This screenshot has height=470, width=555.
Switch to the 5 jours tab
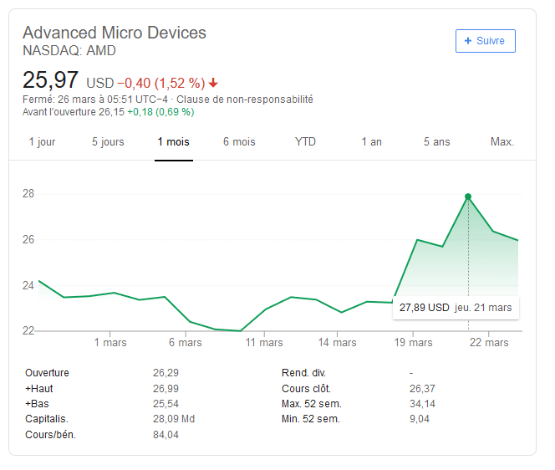(x=108, y=142)
